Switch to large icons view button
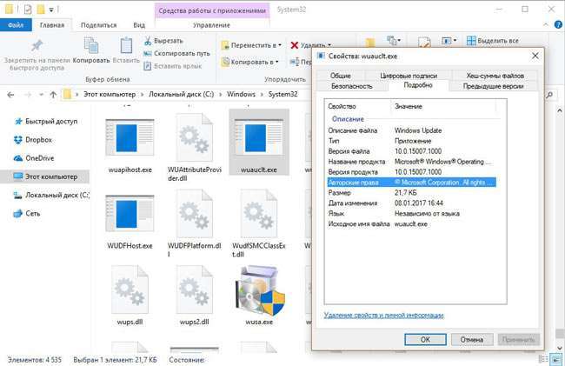The image size is (565, 366). [x=556, y=359]
